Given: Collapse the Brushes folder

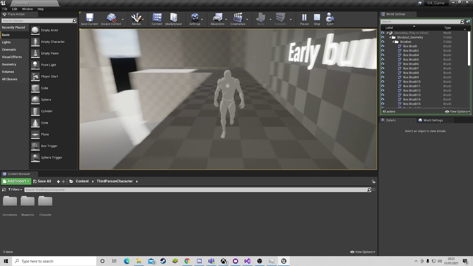Looking at the screenshot, I should 393,42.
